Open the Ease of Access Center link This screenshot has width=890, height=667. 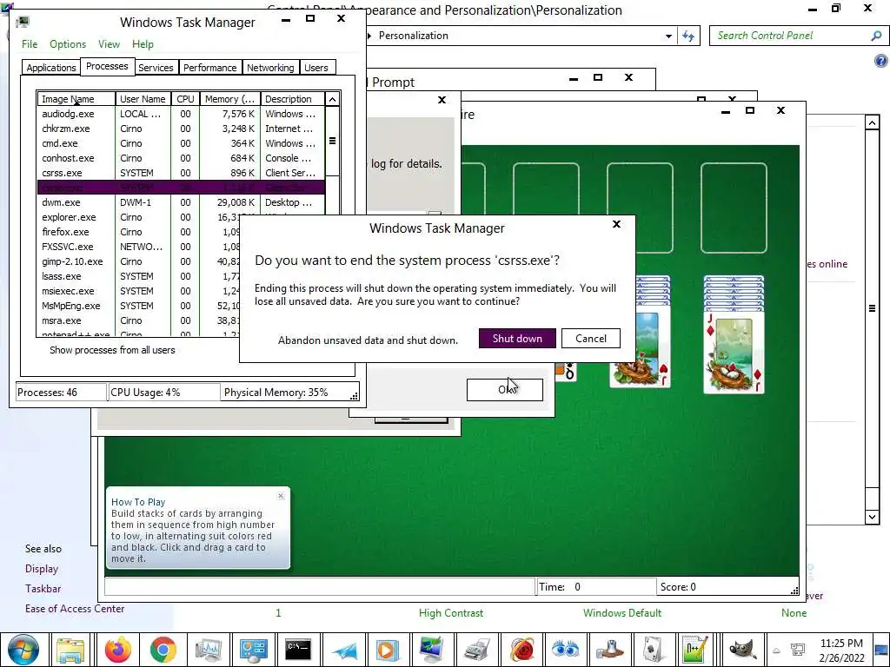point(75,609)
